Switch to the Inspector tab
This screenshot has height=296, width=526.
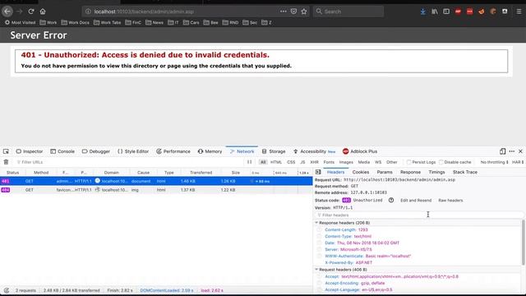(x=30, y=151)
